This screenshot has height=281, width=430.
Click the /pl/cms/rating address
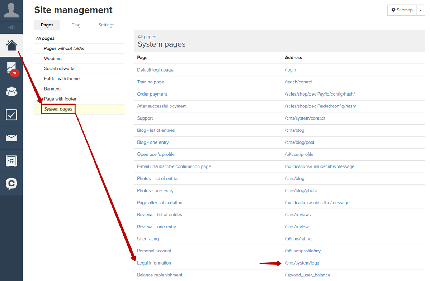coord(298,239)
